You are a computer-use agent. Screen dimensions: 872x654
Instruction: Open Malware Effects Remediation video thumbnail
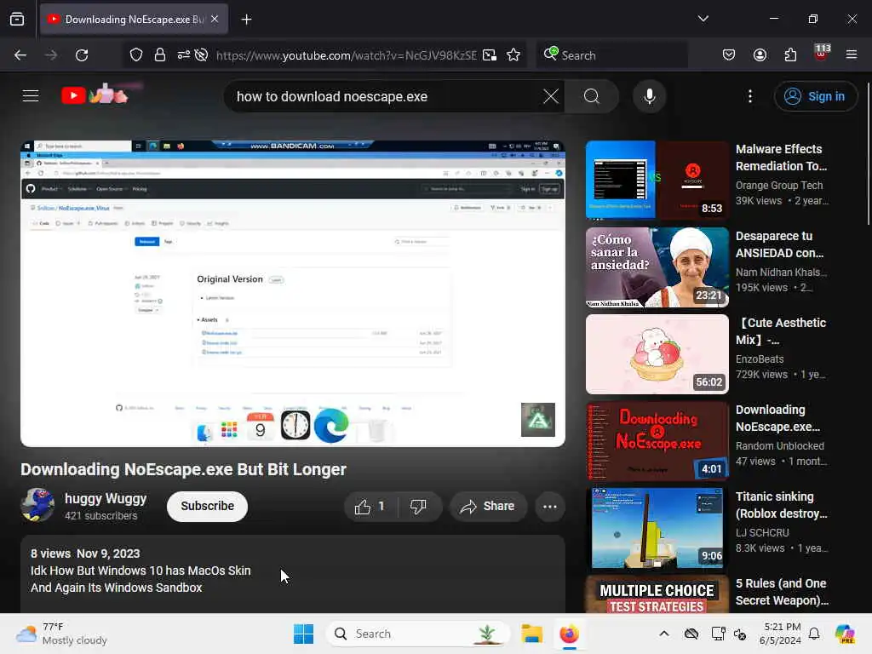pos(657,181)
